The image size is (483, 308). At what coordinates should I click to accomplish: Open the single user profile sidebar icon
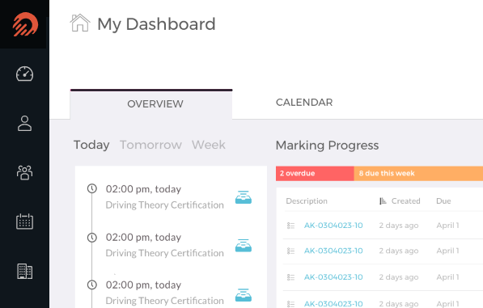coord(24,124)
